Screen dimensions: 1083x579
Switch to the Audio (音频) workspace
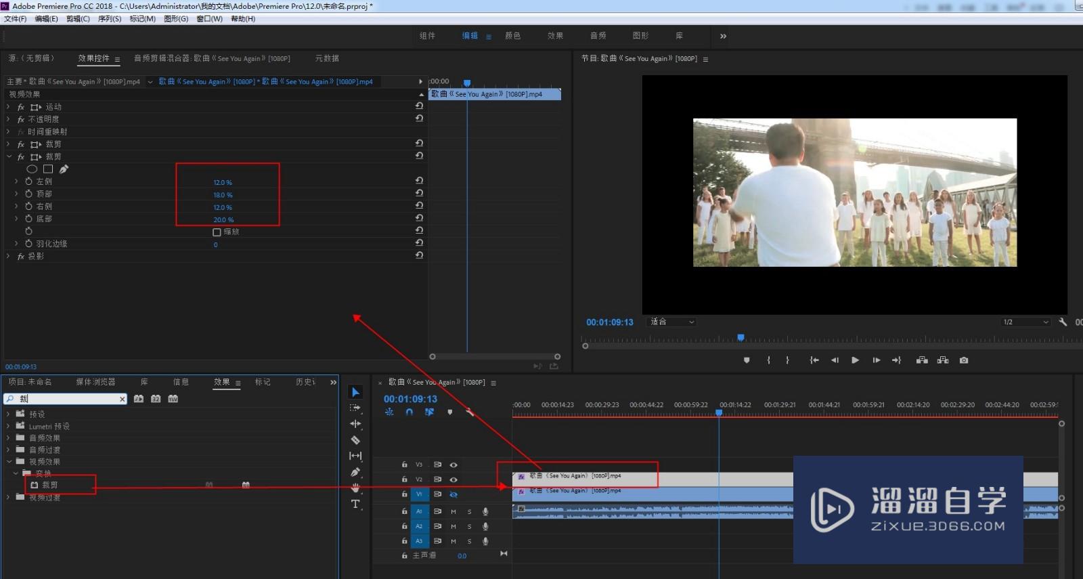598,36
